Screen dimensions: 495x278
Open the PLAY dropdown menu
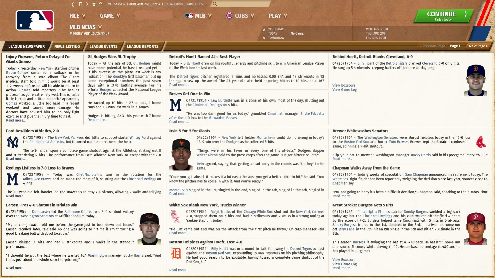(278, 16)
